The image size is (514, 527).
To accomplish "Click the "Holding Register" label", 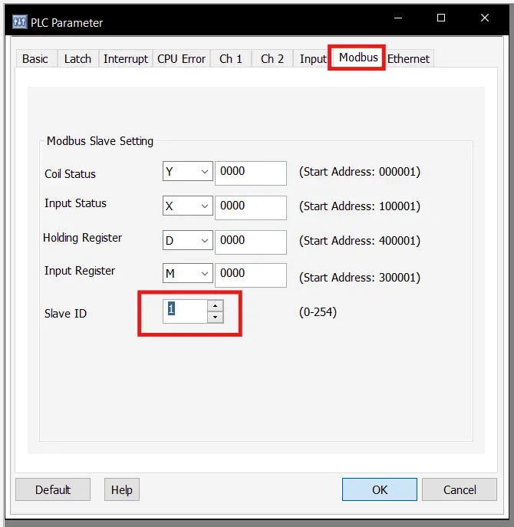I will pyautogui.click(x=82, y=238).
